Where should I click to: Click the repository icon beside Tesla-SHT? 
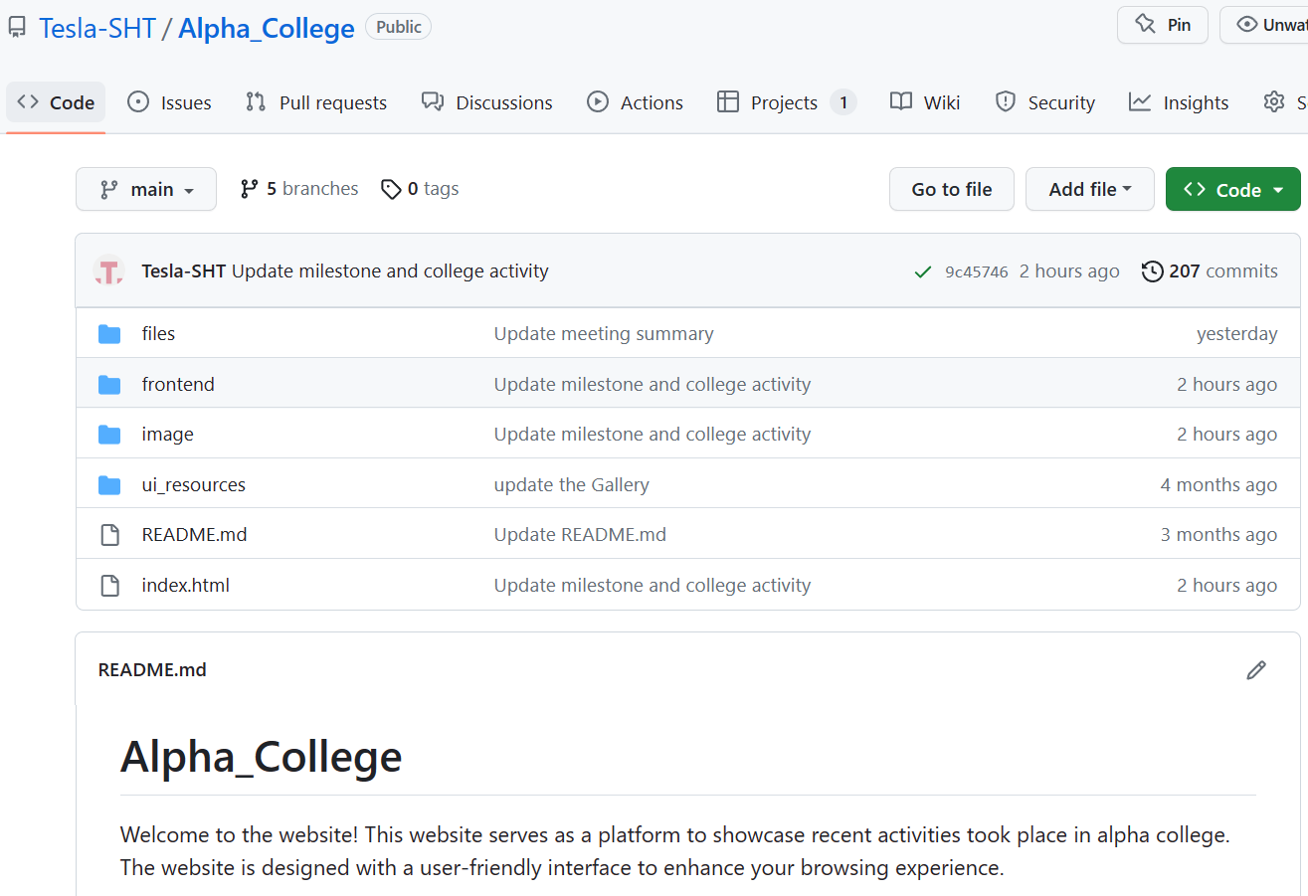click(17, 27)
